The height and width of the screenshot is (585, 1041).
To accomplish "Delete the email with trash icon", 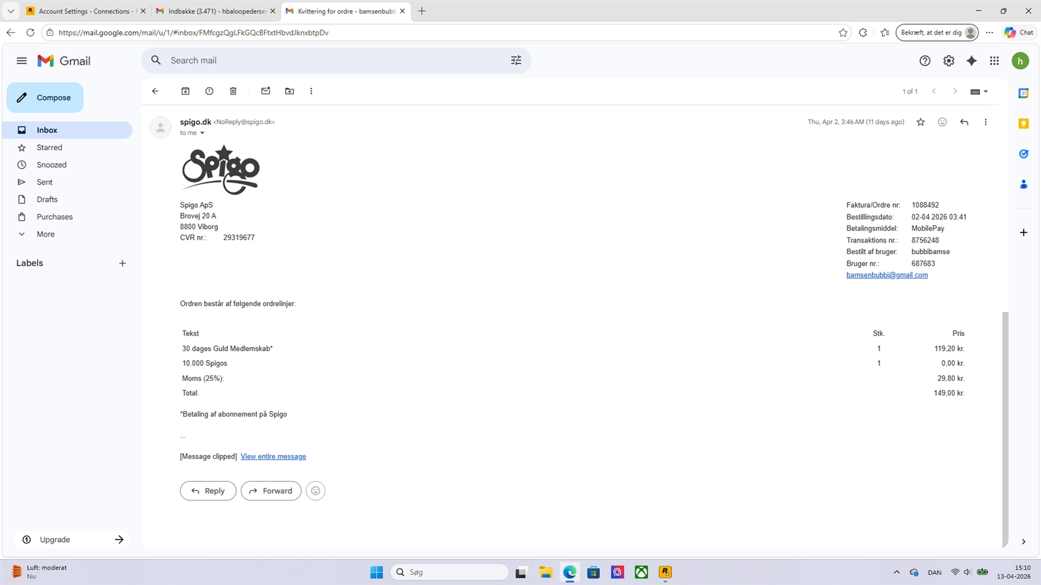I will 233,91.
